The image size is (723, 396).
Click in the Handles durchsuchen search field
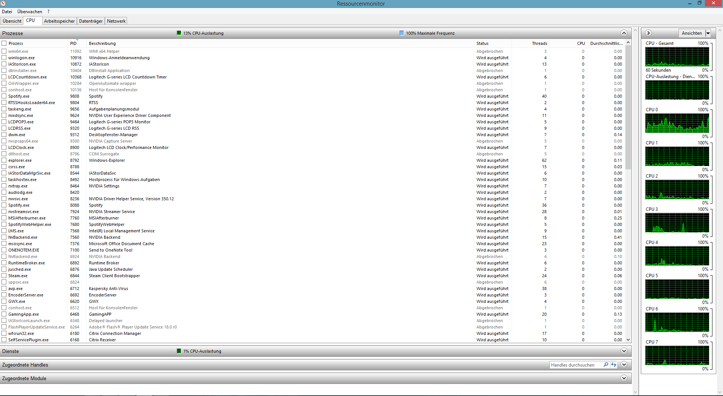click(x=576, y=365)
